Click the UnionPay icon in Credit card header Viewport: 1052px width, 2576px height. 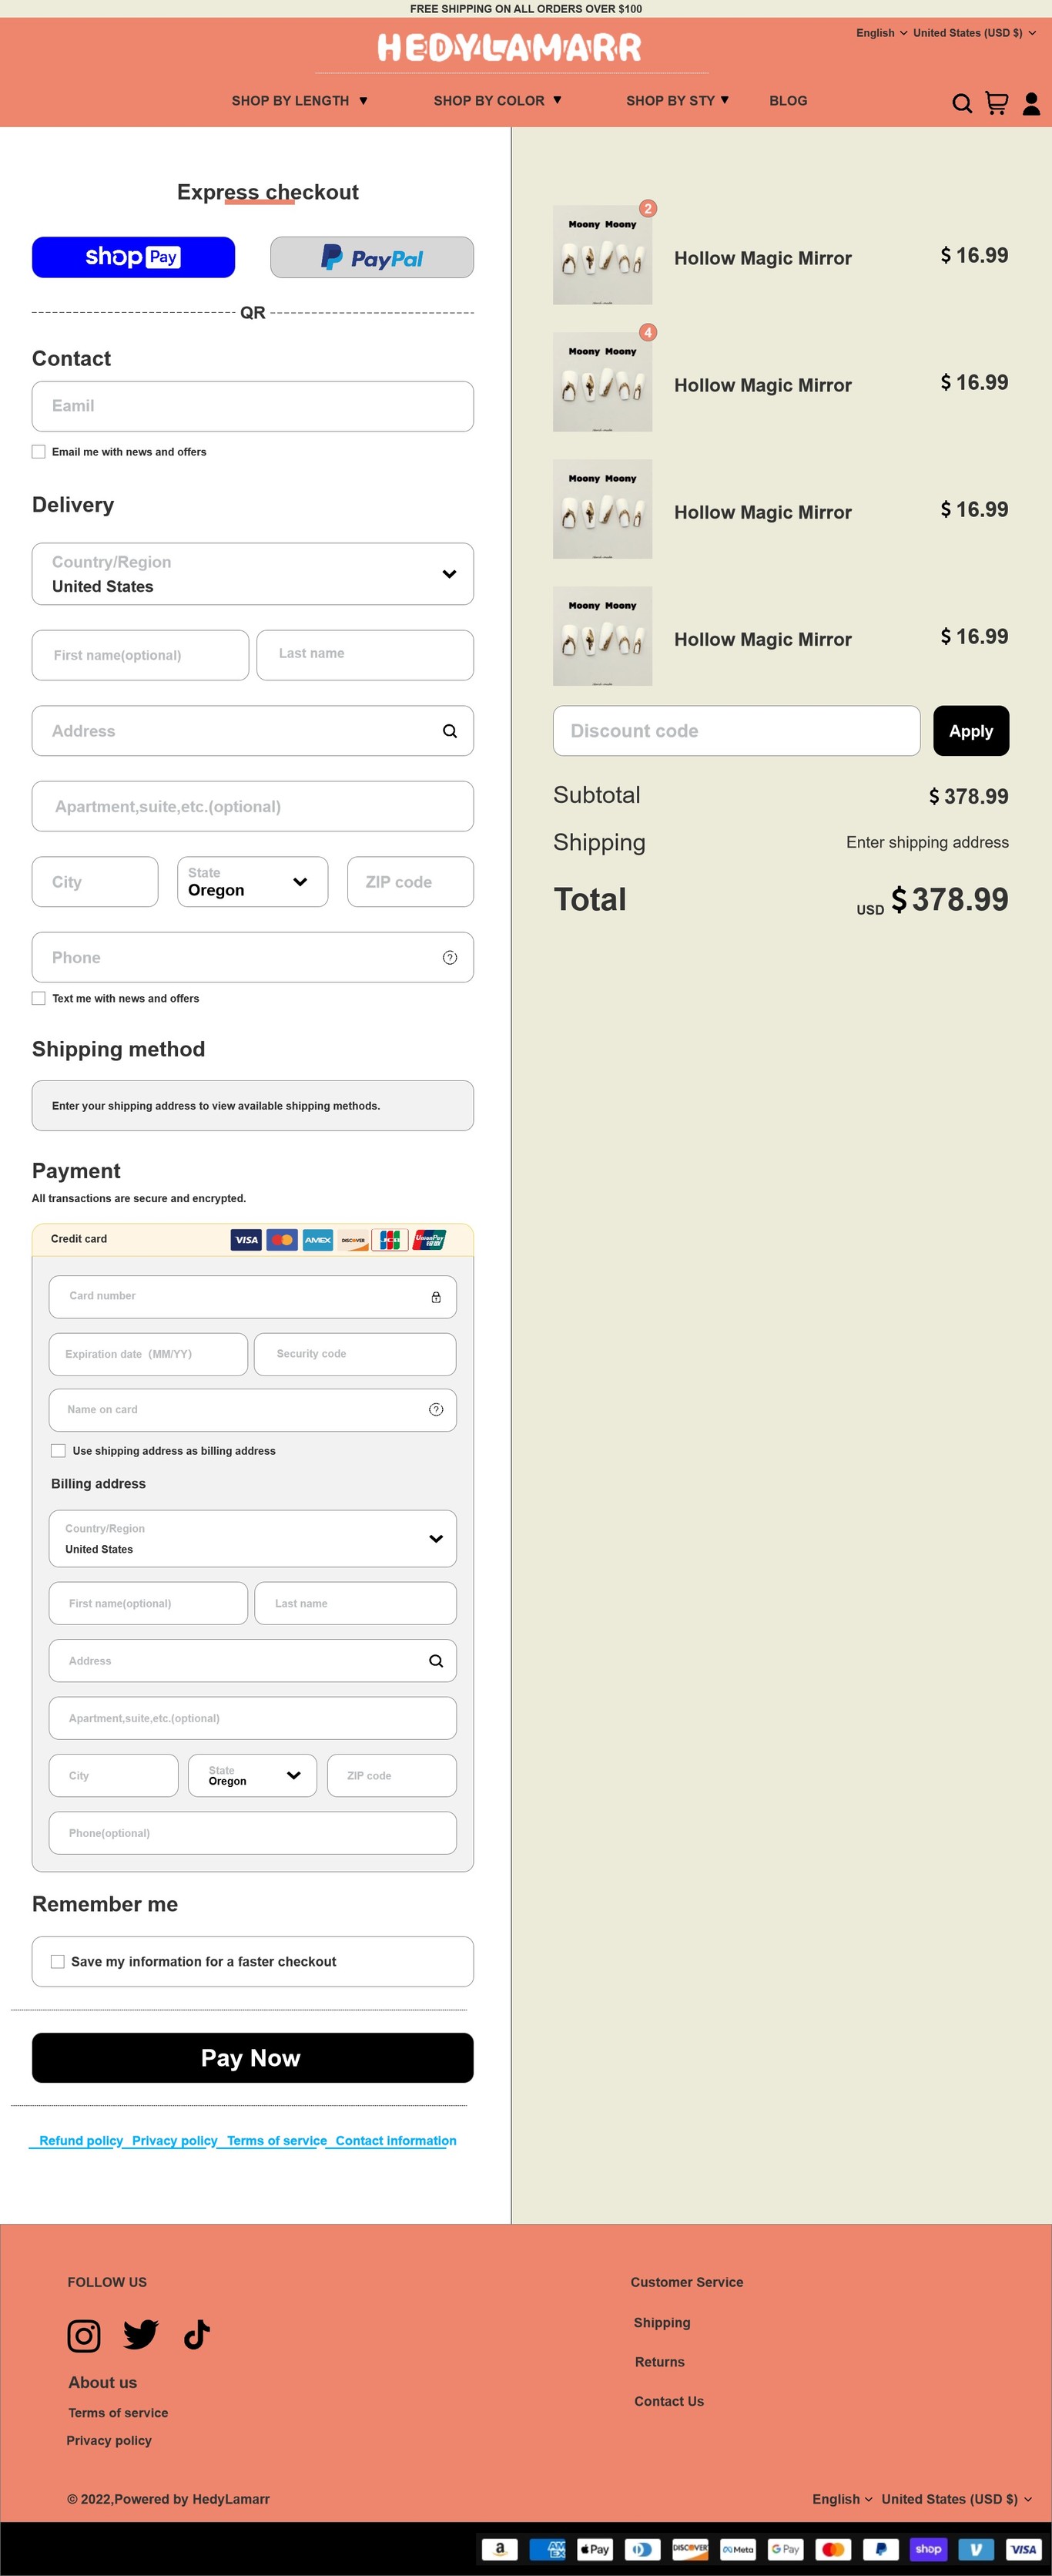430,1240
